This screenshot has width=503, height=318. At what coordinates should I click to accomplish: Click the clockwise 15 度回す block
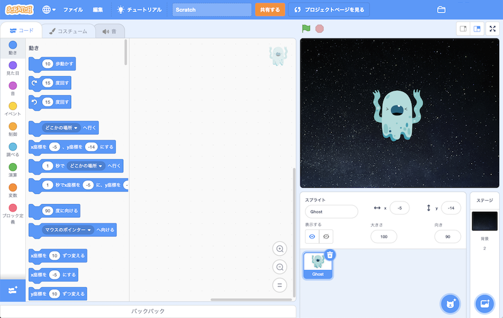(x=50, y=83)
